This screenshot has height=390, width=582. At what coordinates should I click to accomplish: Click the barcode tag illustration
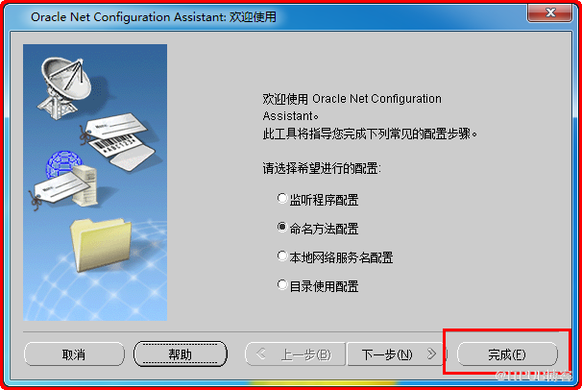[121, 143]
